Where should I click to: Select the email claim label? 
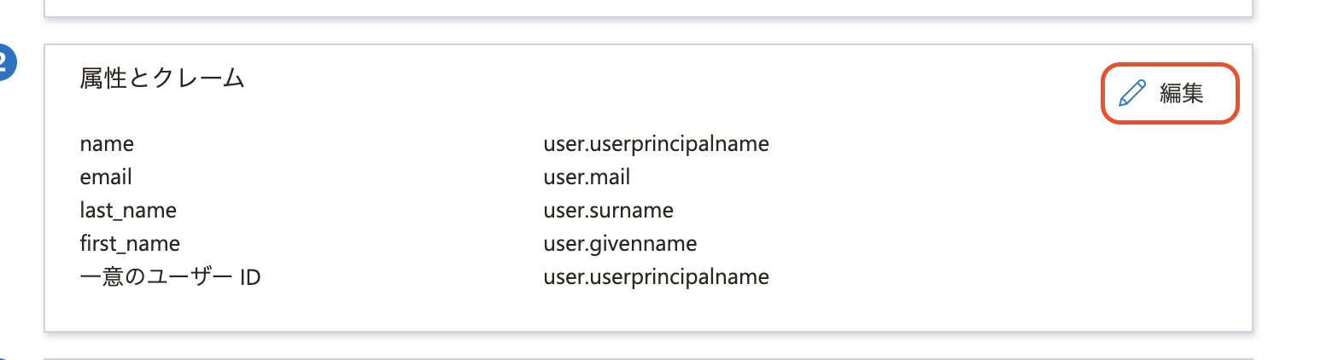point(106,177)
